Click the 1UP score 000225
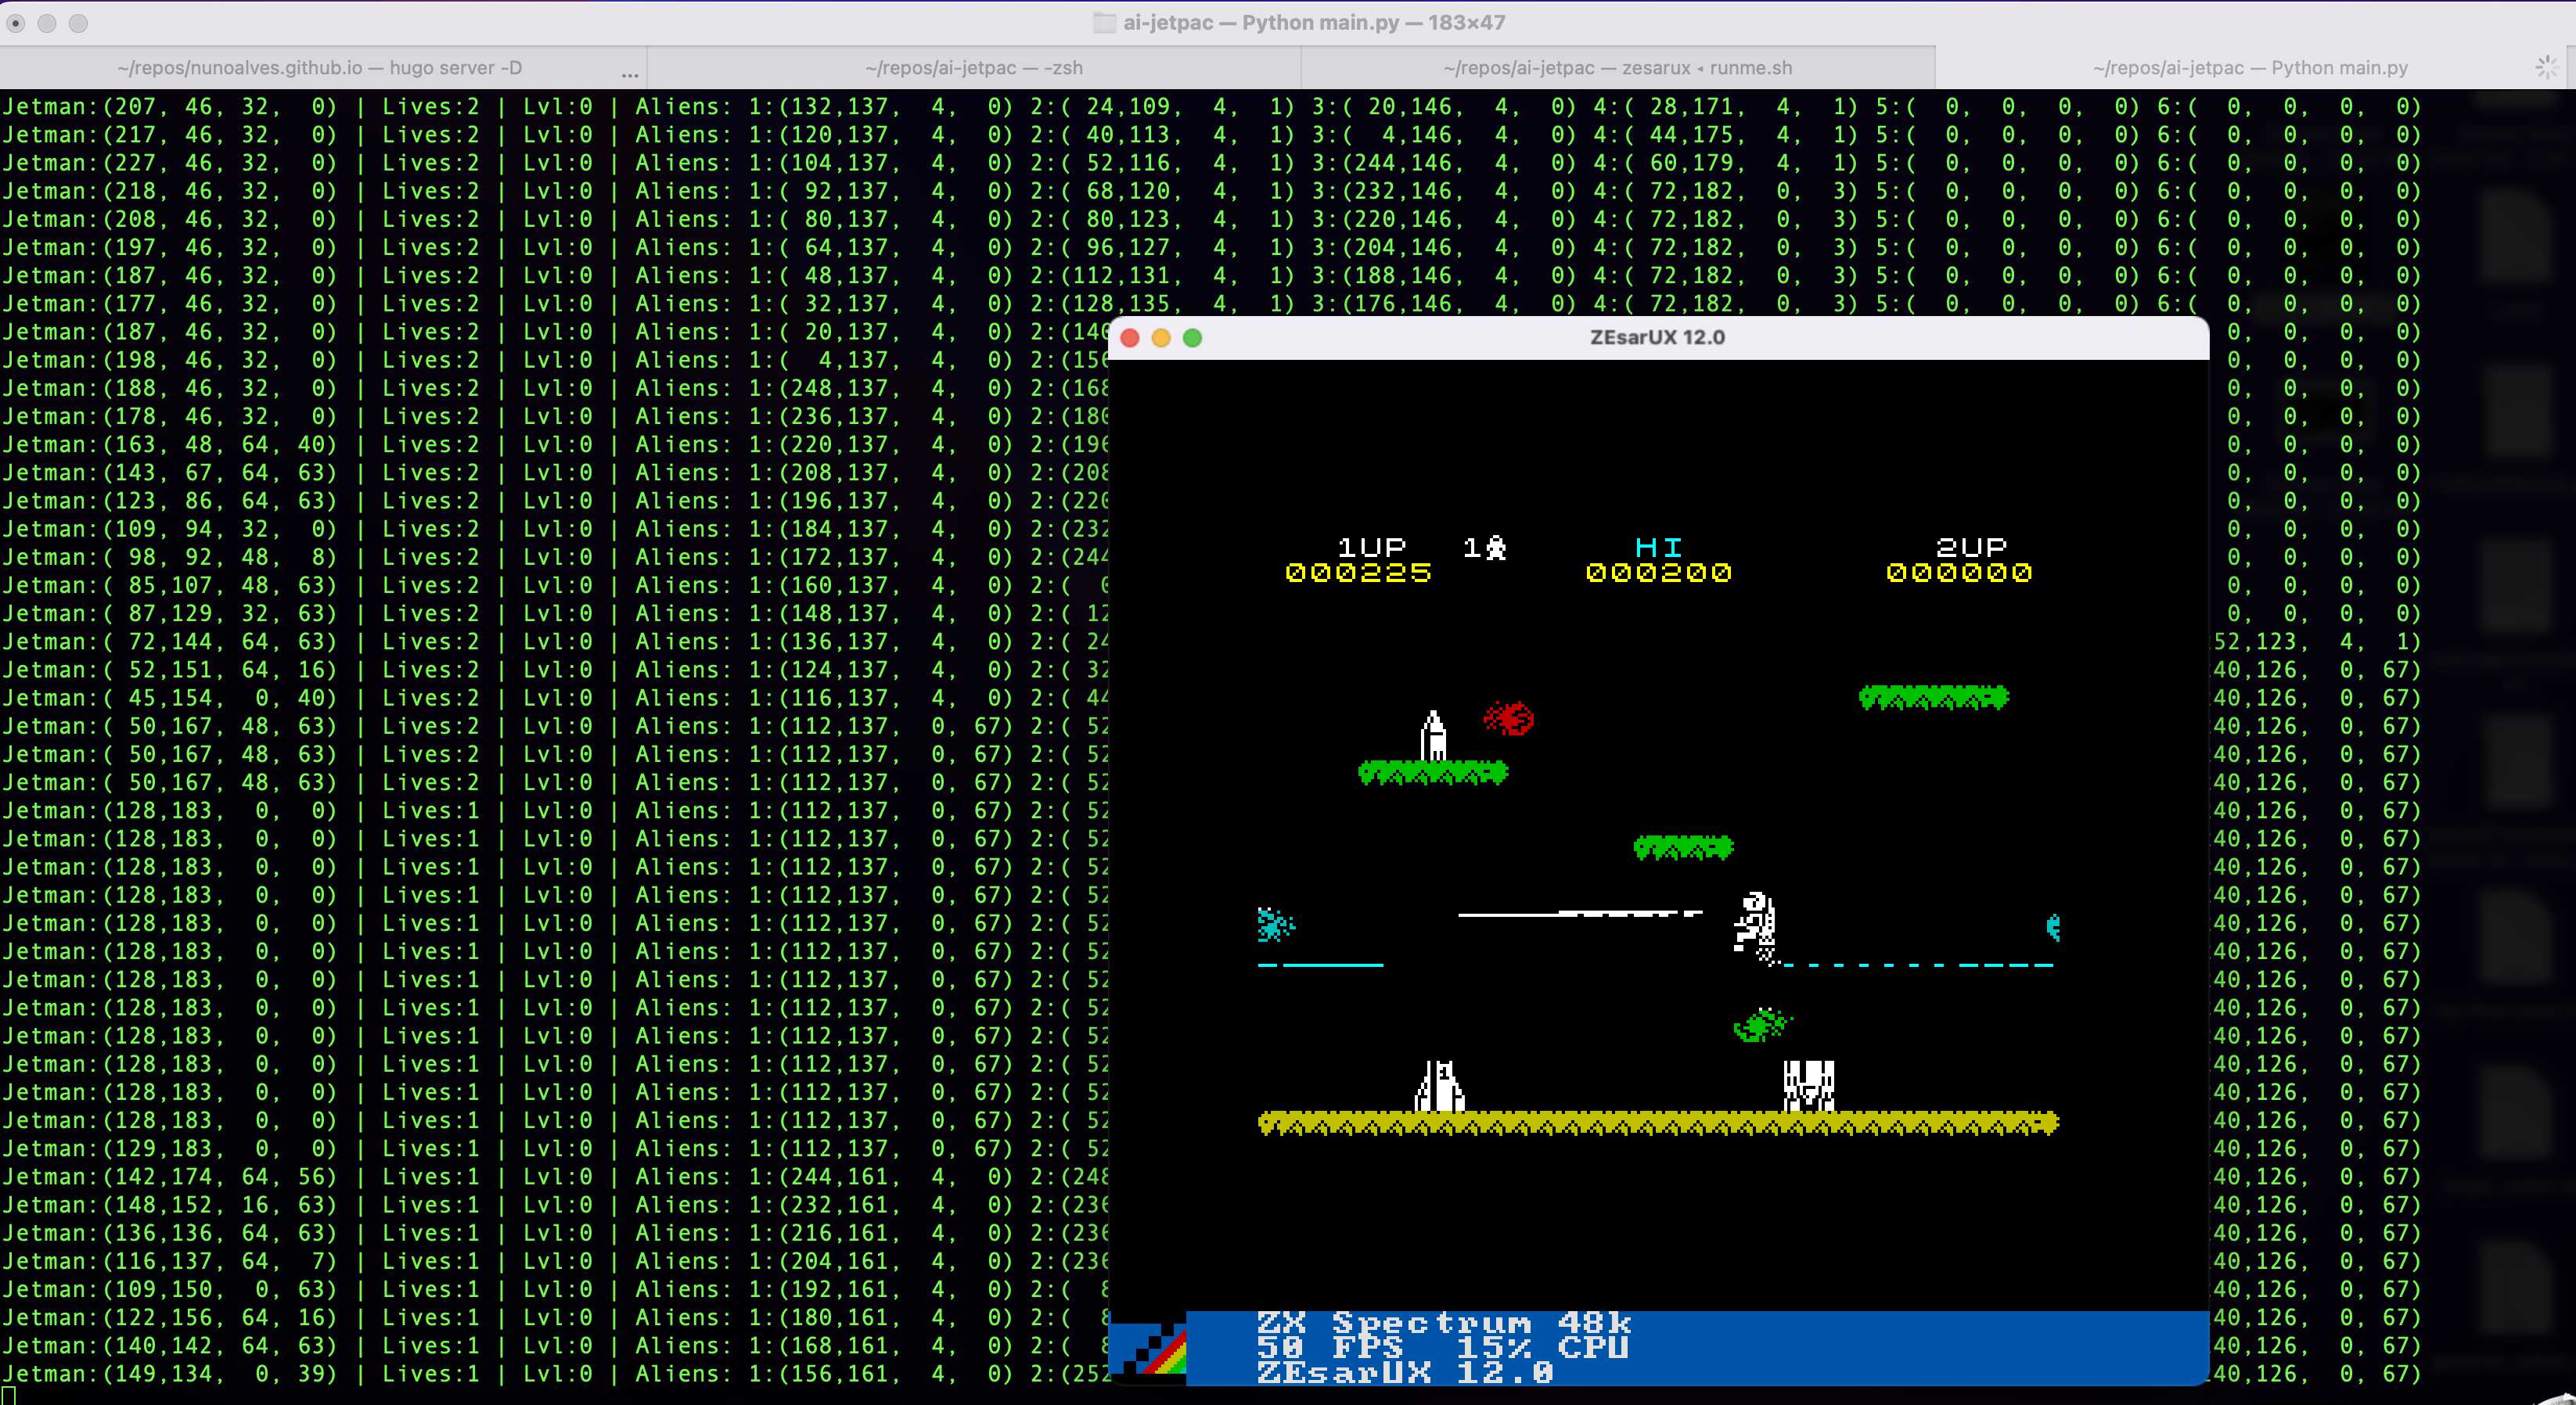This screenshot has height=1405, width=2576. 1358,573
